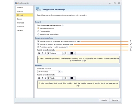
Task: Click the Límite del historial label
Action: pos(44,69)
